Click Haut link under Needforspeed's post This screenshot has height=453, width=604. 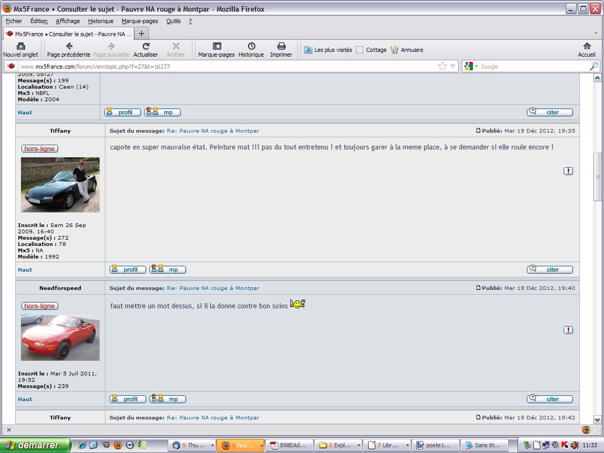[25, 399]
